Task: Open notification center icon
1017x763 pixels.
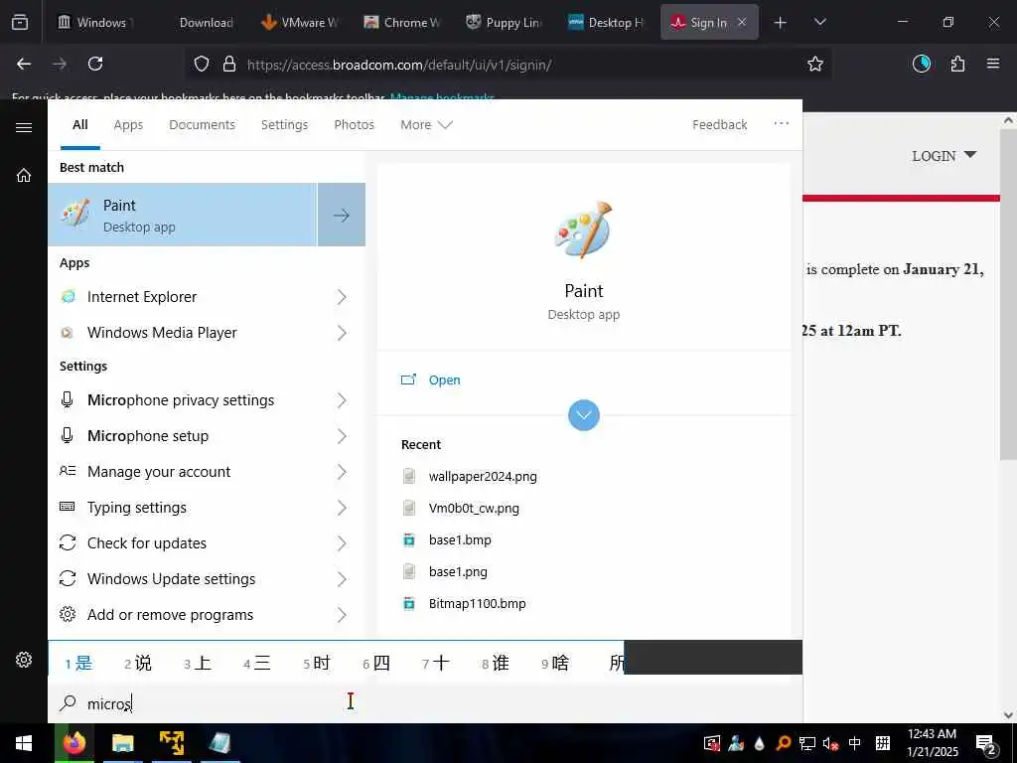Action: [985, 743]
